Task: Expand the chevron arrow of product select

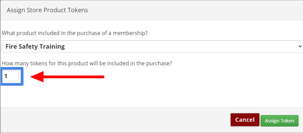Action: coord(300,46)
